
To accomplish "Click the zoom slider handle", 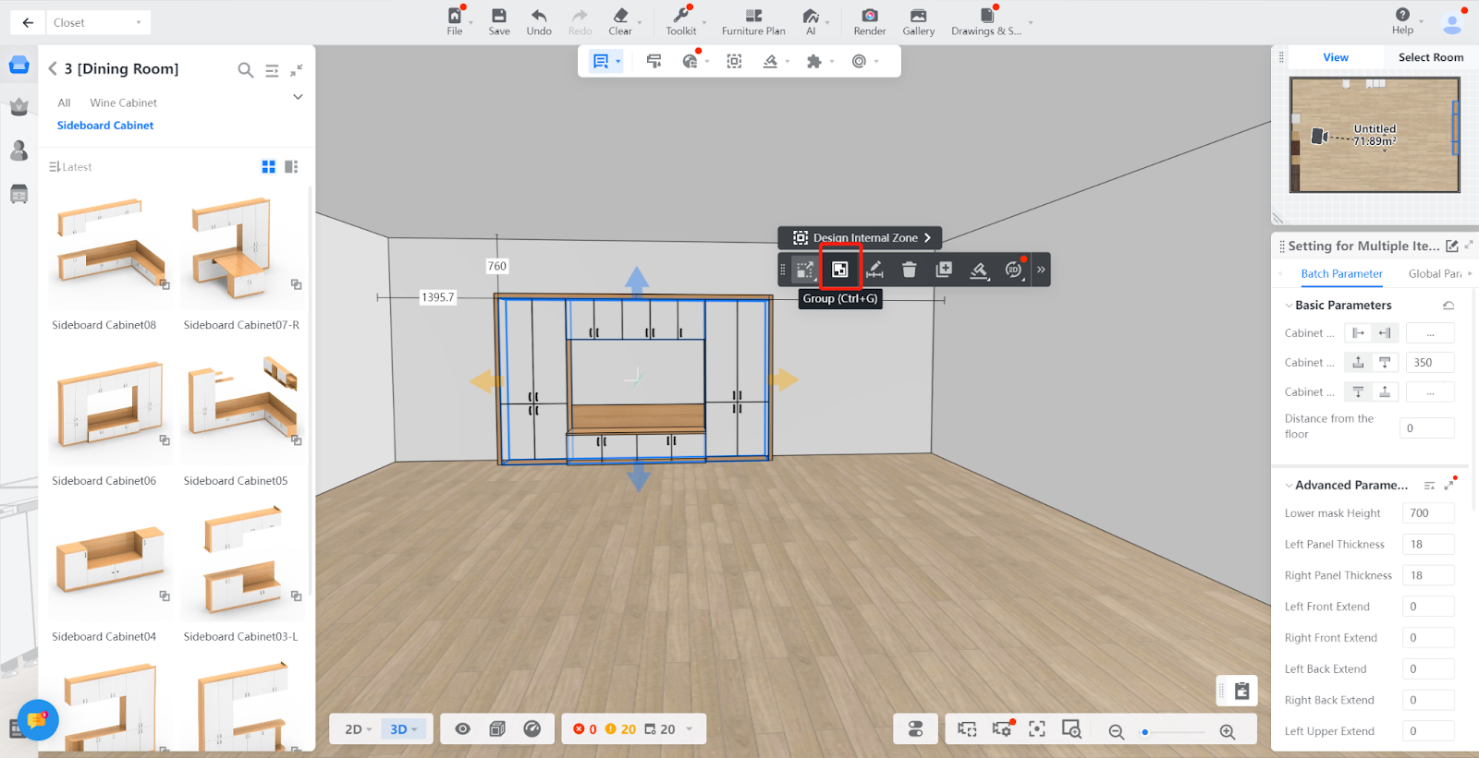I will pyautogui.click(x=1145, y=732).
